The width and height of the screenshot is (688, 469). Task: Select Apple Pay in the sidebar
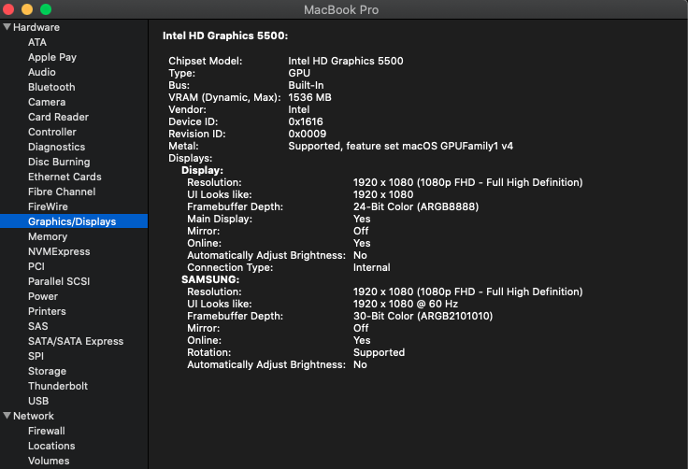tap(52, 57)
